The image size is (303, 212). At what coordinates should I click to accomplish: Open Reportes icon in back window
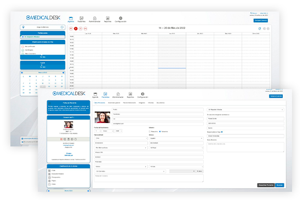pos(107,18)
